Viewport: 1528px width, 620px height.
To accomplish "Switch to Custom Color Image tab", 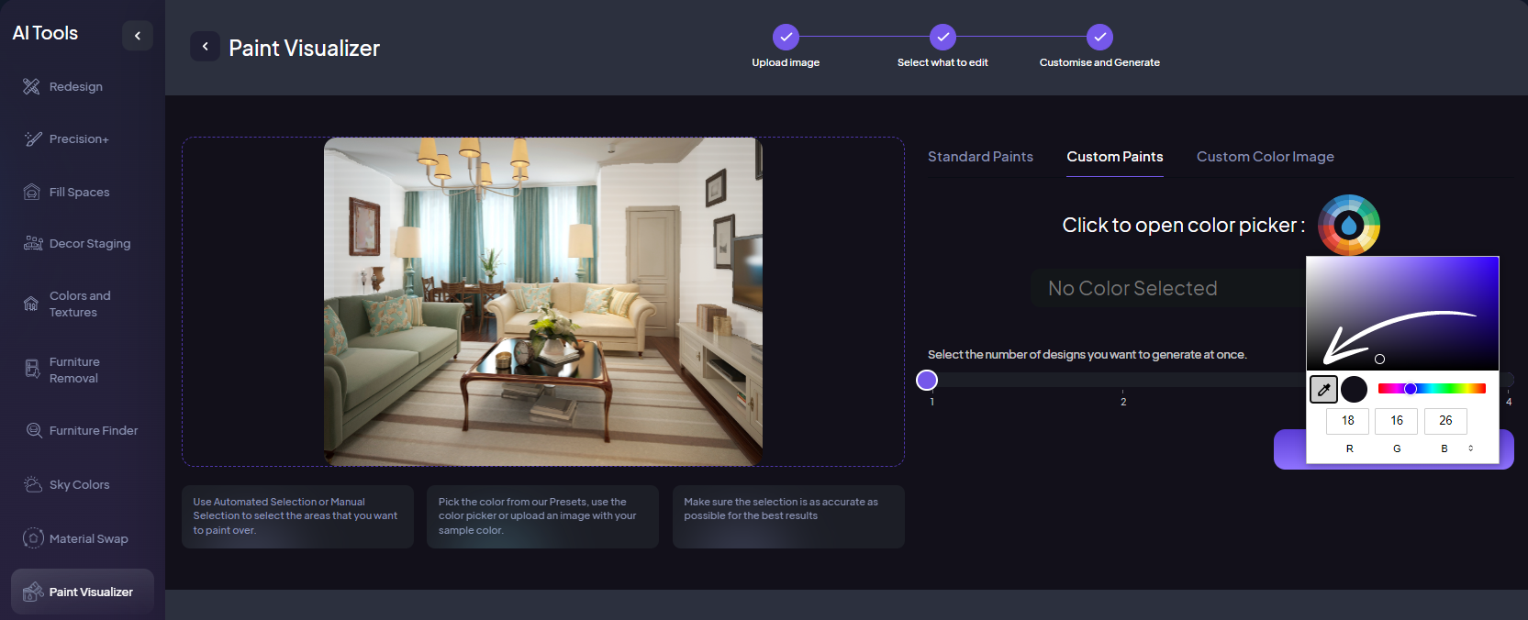I will [1265, 157].
